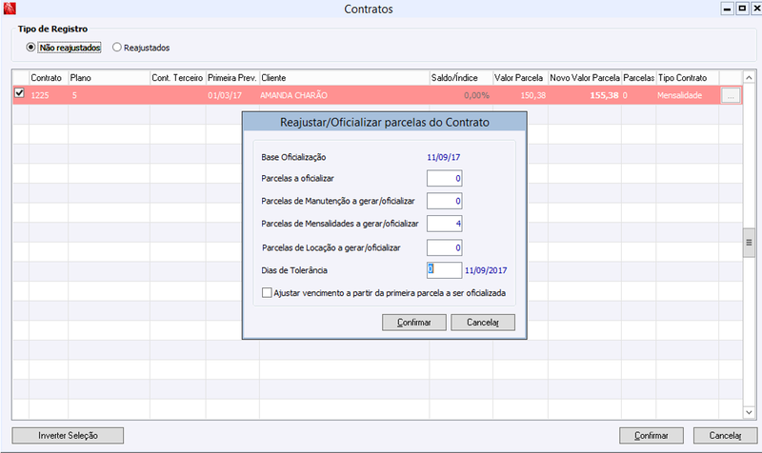Focus the Parcelas a oficializar field
Image resolution: width=762 pixels, height=453 pixels.
point(444,178)
